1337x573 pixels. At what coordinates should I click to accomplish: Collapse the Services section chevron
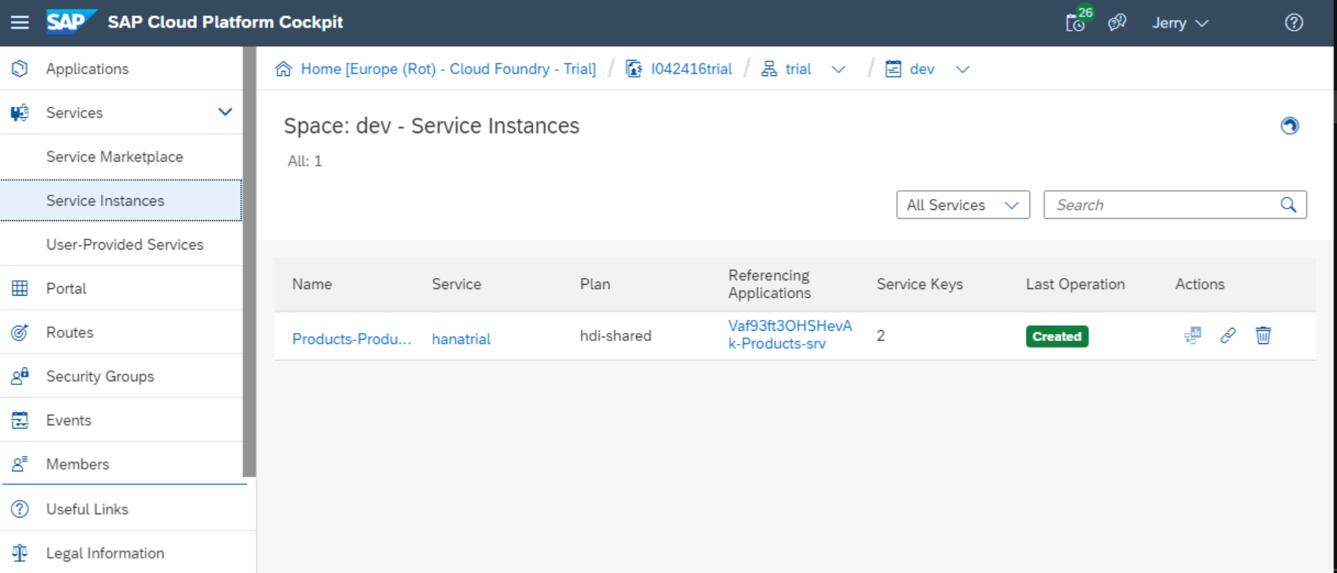[225, 112]
